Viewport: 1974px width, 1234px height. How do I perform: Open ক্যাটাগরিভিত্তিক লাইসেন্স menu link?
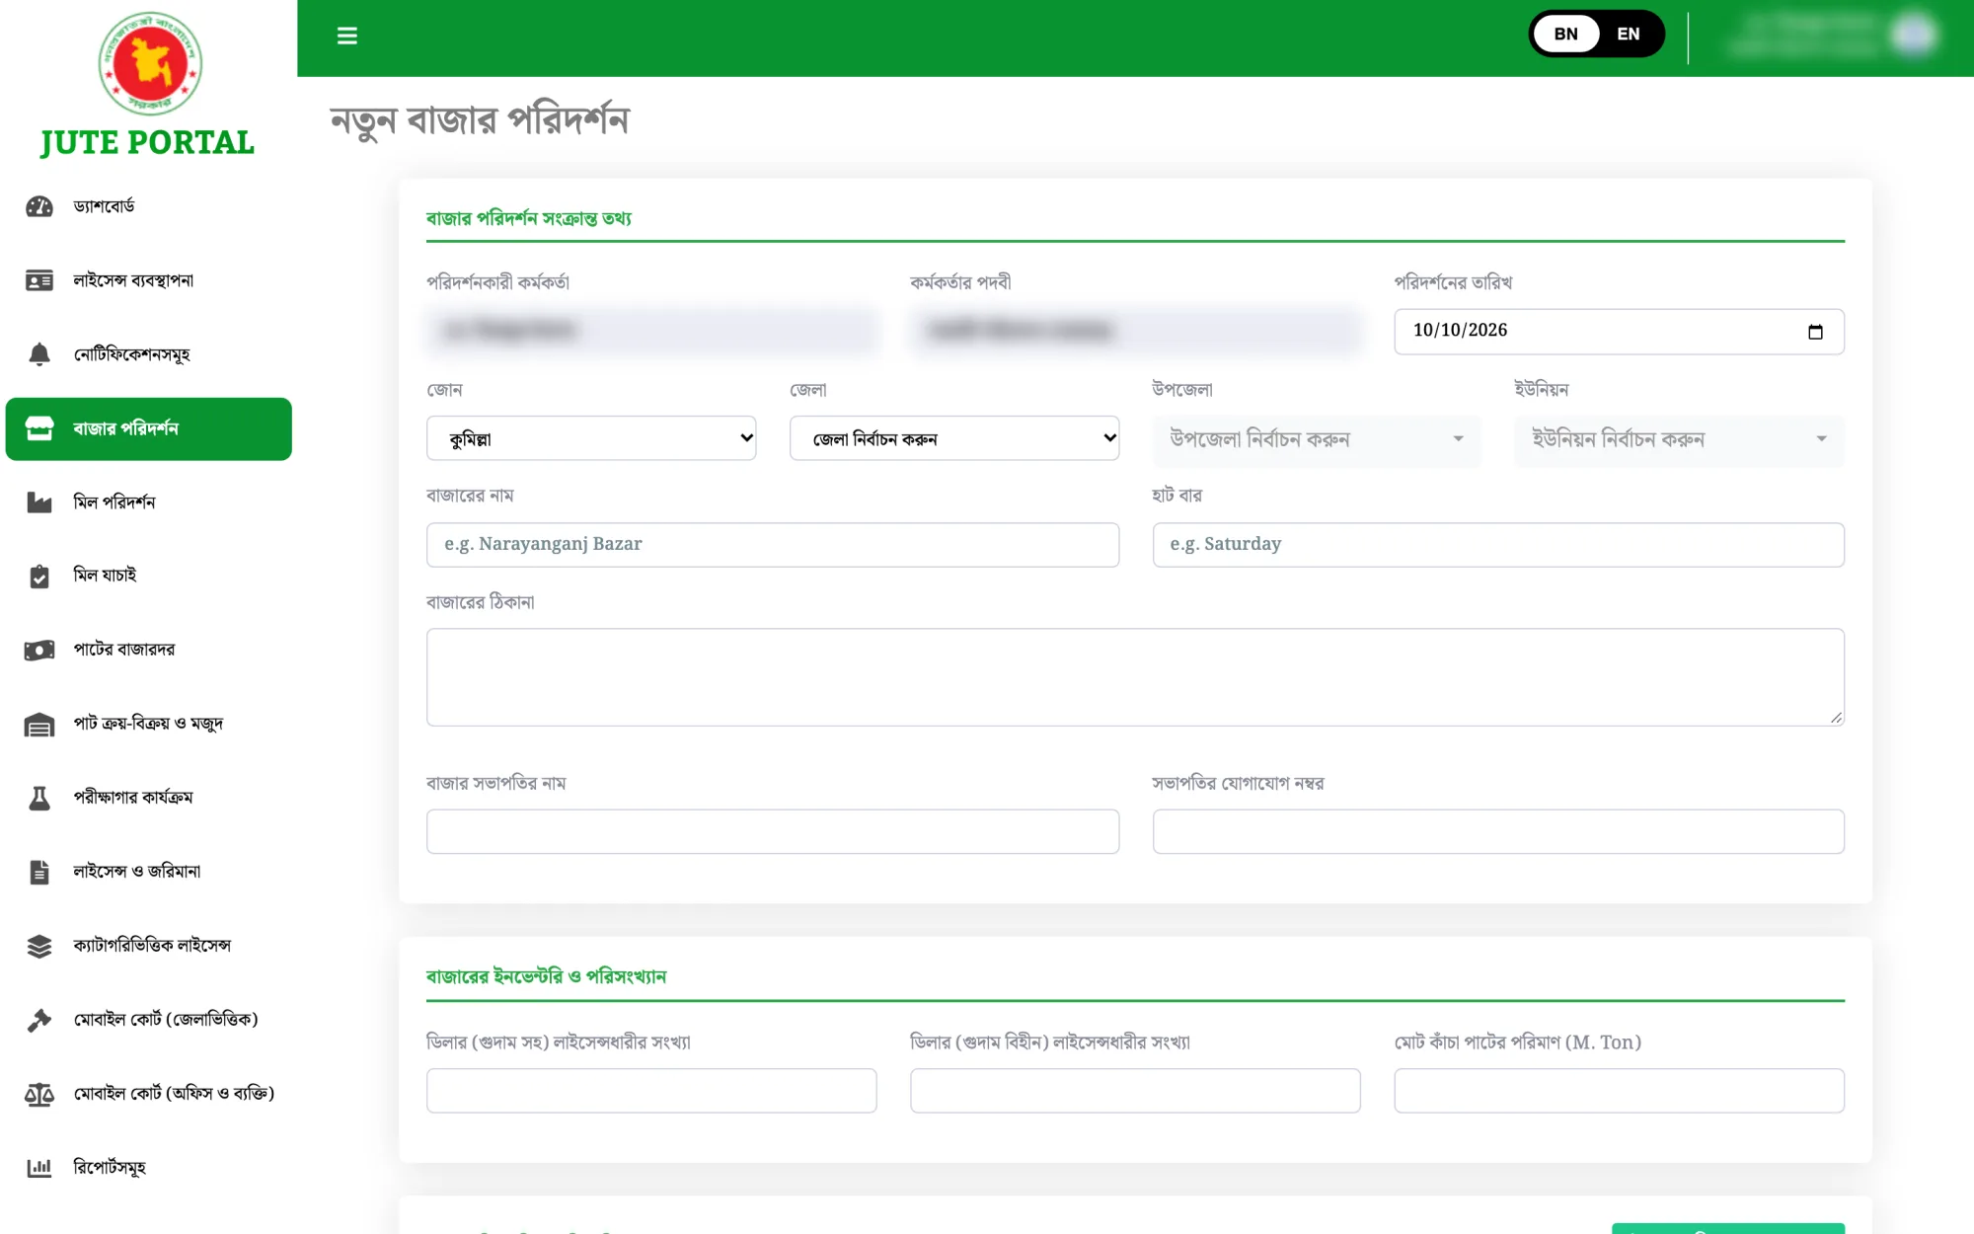(x=148, y=946)
